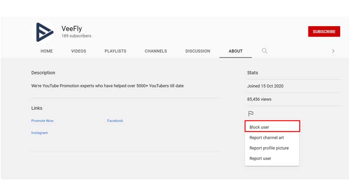Image resolution: width=349 pixels, height=196 pixels.
Task: Select the CHANNELS tab
Action: click(156, 51)
